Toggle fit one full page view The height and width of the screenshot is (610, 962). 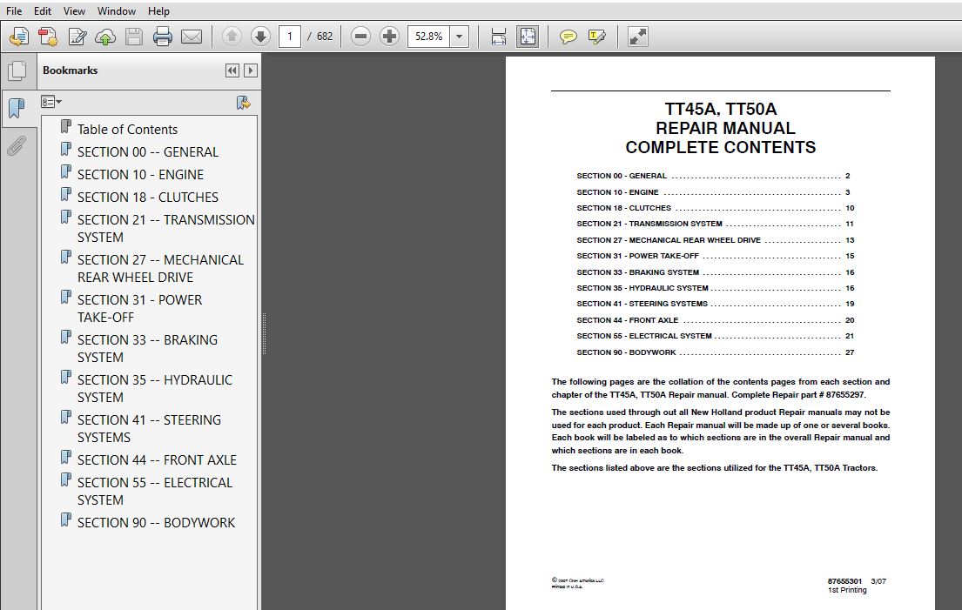tap(528, 37)
